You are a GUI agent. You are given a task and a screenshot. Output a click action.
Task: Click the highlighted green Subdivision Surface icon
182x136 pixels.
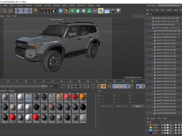point(72,11)
